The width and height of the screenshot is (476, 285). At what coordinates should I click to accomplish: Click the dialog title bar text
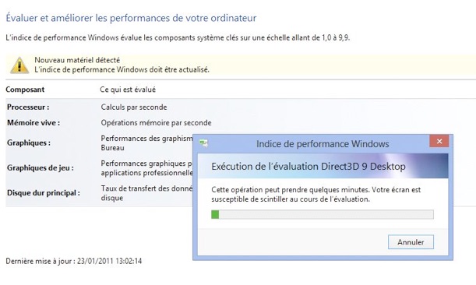(323, 144)
